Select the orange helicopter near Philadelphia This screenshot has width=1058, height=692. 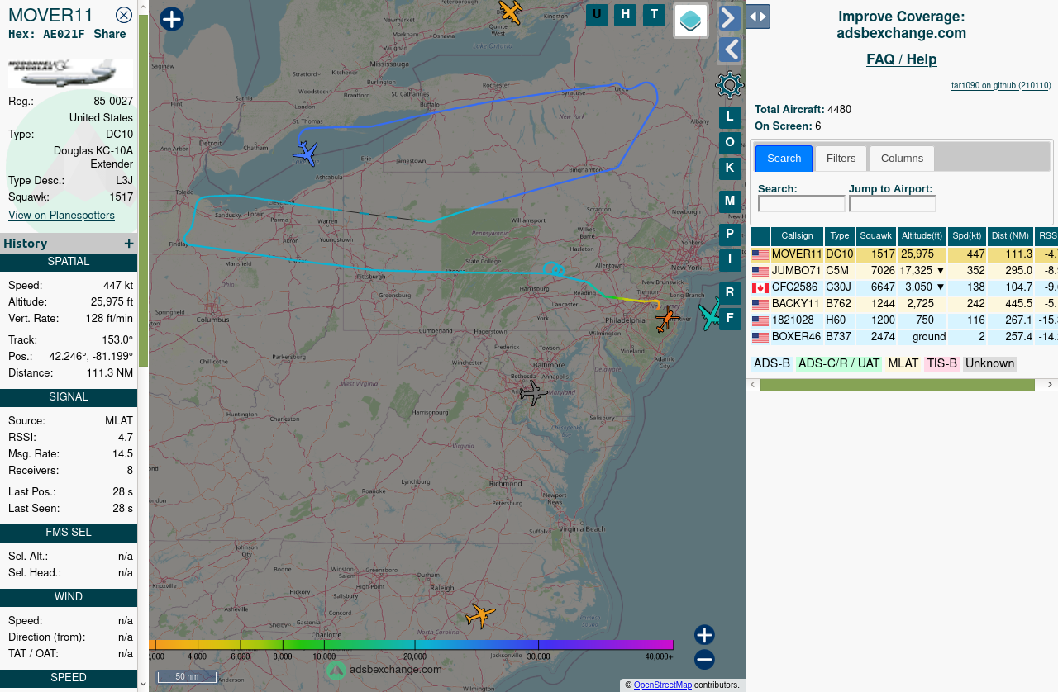666,318
